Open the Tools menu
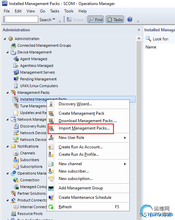Viewport: 175px width, 220px height. [69, 11]
